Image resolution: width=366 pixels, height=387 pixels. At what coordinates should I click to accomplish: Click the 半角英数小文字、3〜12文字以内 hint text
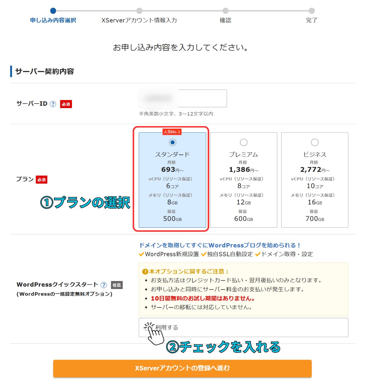pyautogui.click(x=176, y=114)
